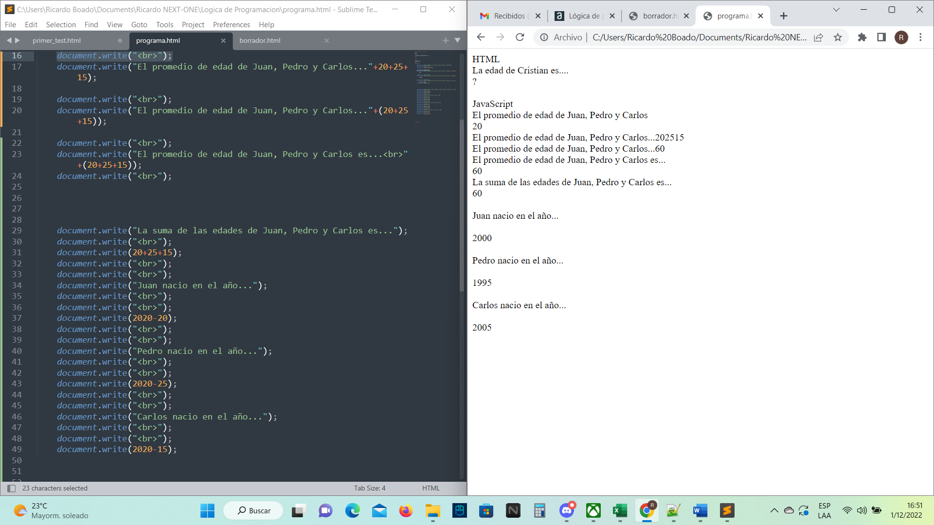Open the File menu in Sublime Text
The width and height of the screenshot is (934, 525).
(x=10, y=25)
